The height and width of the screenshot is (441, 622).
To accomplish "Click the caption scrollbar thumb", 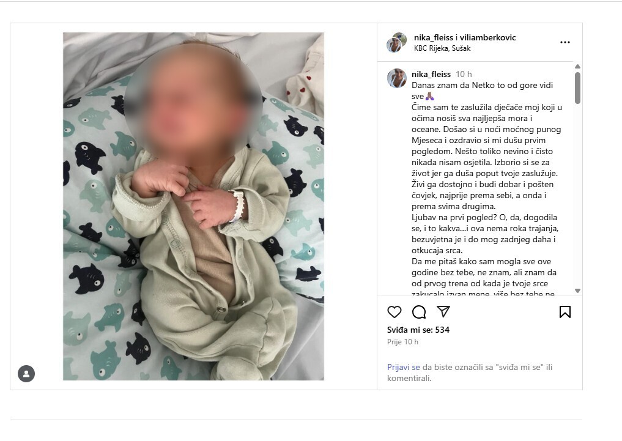I will 577,88.
